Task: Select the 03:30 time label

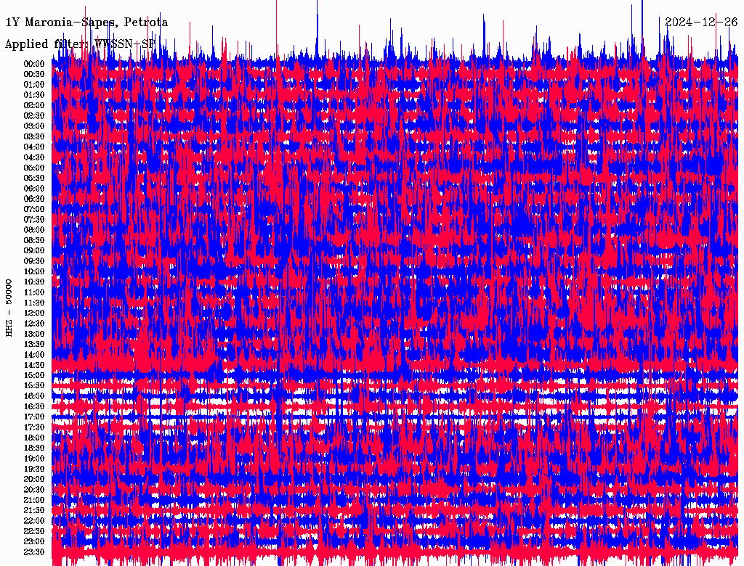Action: pos(34,136)
